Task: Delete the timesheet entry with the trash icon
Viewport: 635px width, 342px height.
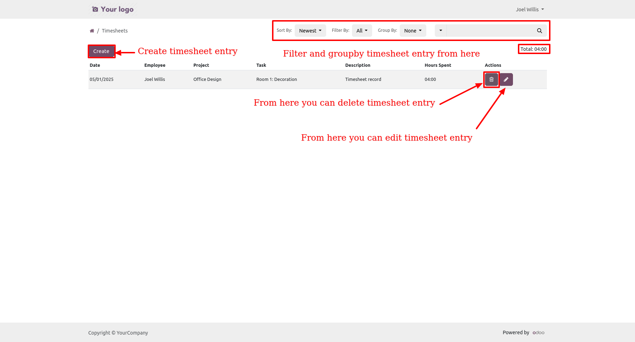Action: pyautogui.click(x=491, y=79)
